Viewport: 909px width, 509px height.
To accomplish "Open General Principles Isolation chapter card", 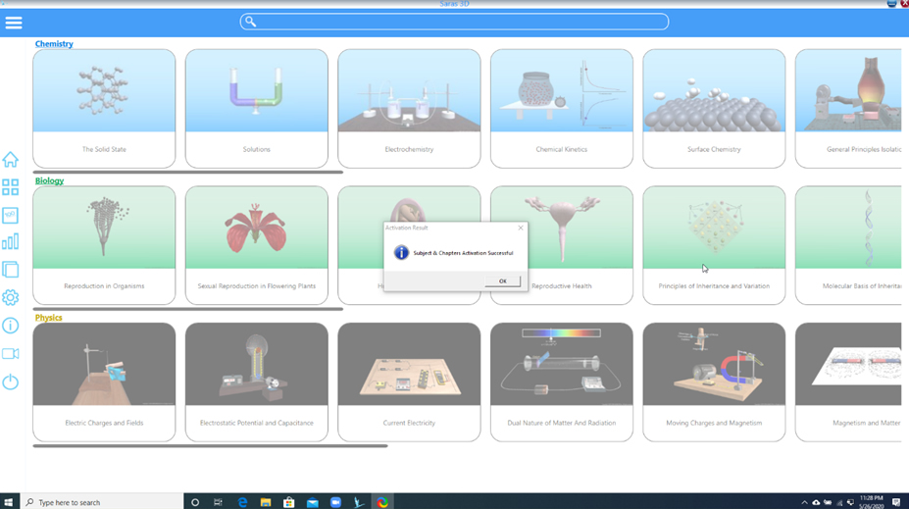I will click(x=849, y=109).
